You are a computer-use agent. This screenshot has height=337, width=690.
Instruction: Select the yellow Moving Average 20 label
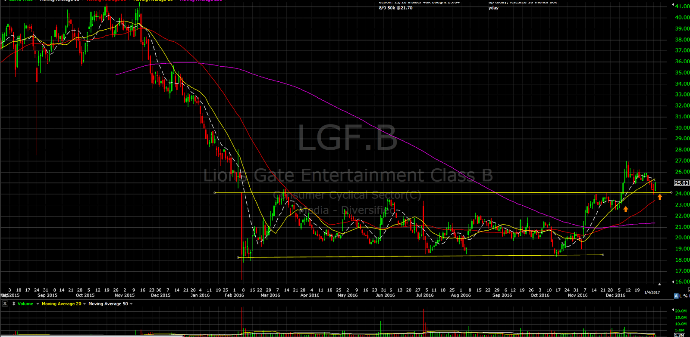click(61, 303)
